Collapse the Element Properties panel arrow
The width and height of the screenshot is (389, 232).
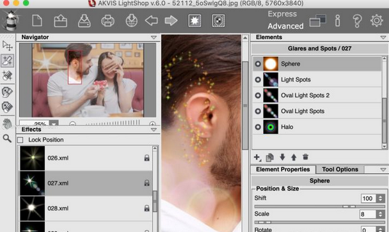(x=383, y=169)
